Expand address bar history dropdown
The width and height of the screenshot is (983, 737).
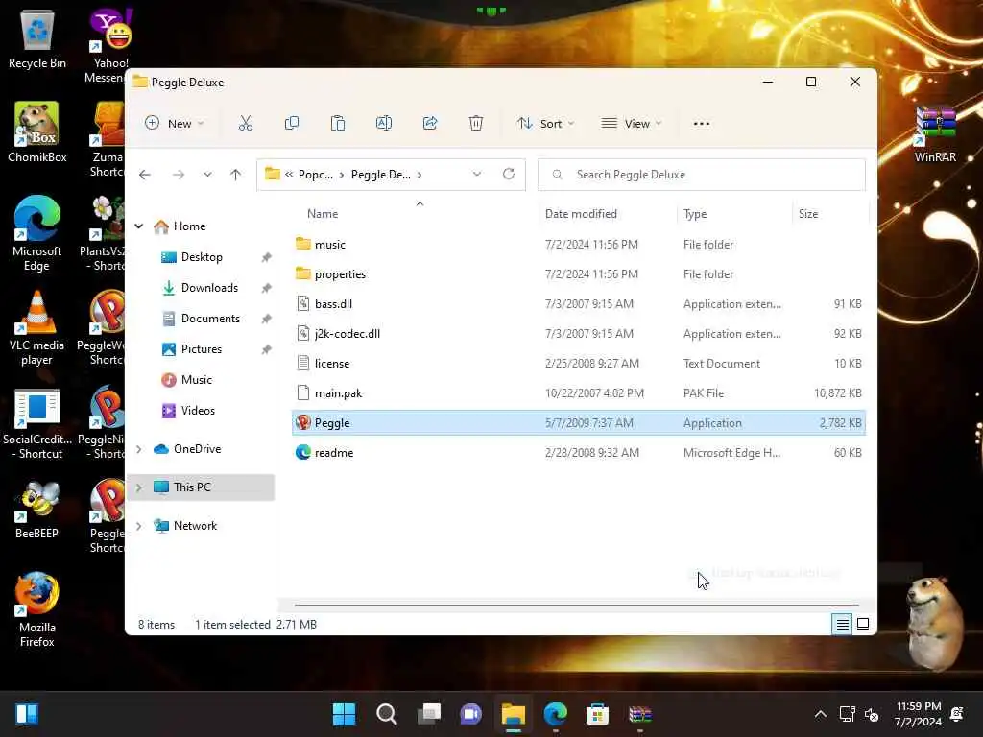[x=477, y=175]
